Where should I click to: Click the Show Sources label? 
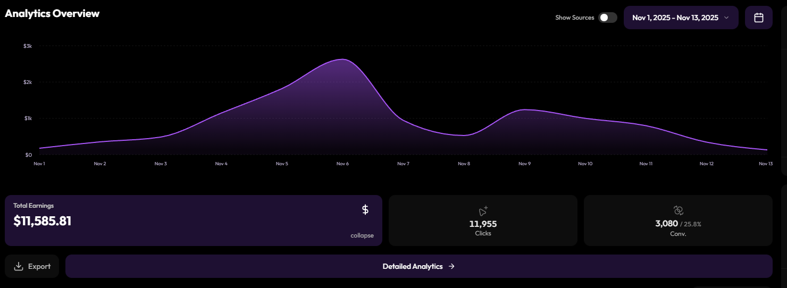575,18
